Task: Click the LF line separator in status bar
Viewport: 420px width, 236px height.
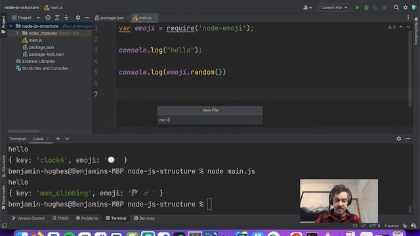Action: pyautogui.click(x=363, y=226)
